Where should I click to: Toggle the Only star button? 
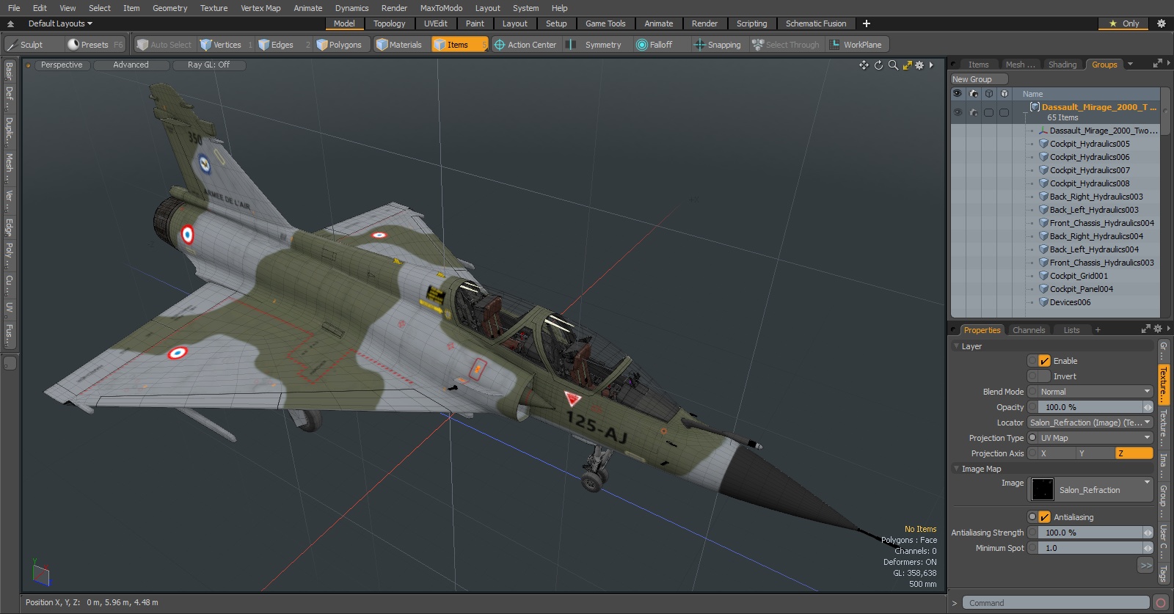(x=1123, y=23)
